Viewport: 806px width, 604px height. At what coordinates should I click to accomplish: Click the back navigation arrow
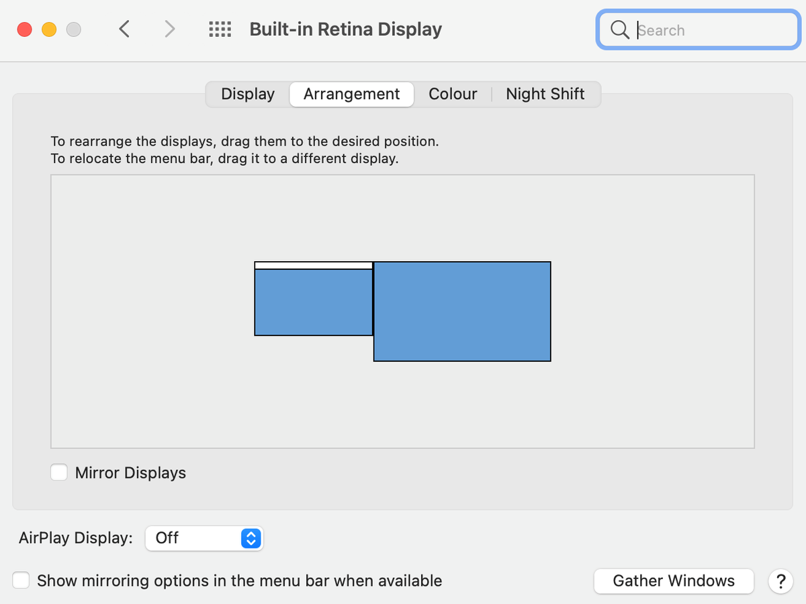tap(124, 29)
